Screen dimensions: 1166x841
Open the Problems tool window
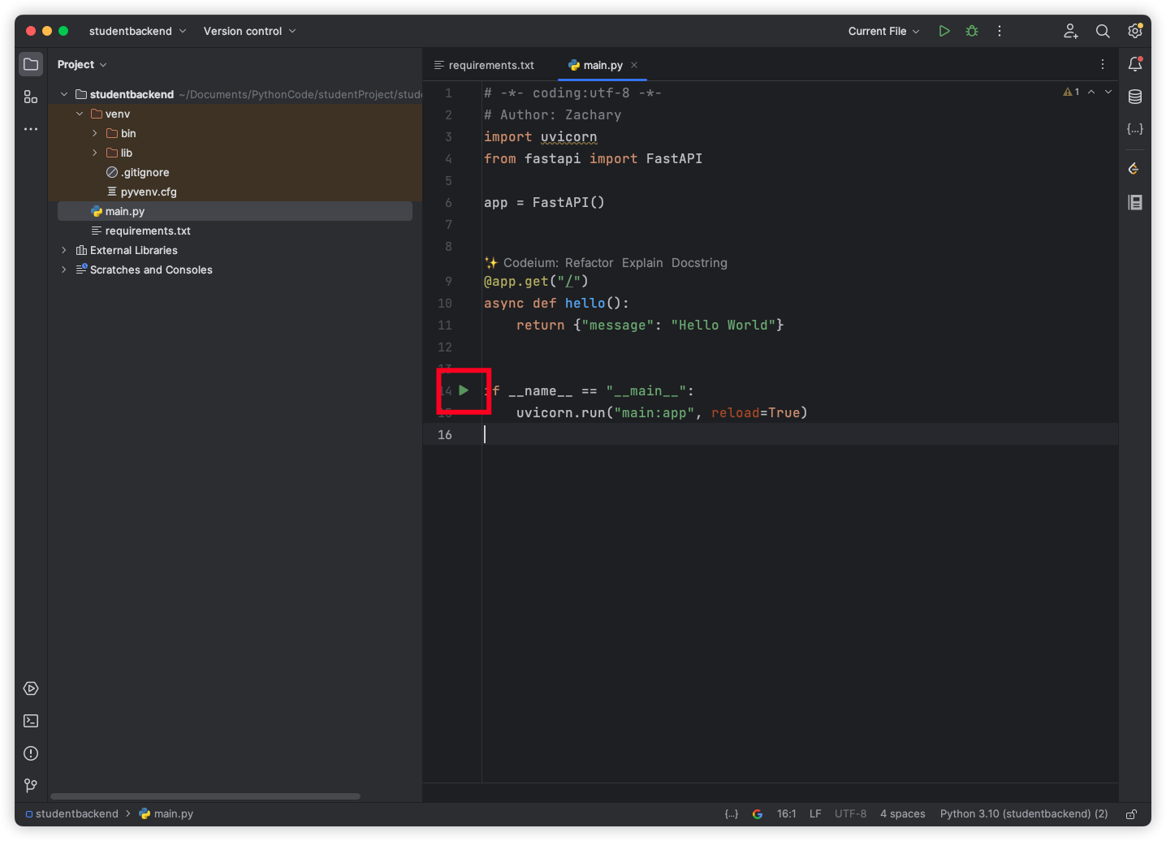coord(31,753)
